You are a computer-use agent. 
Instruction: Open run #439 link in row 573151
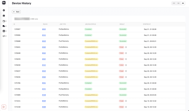44,101
